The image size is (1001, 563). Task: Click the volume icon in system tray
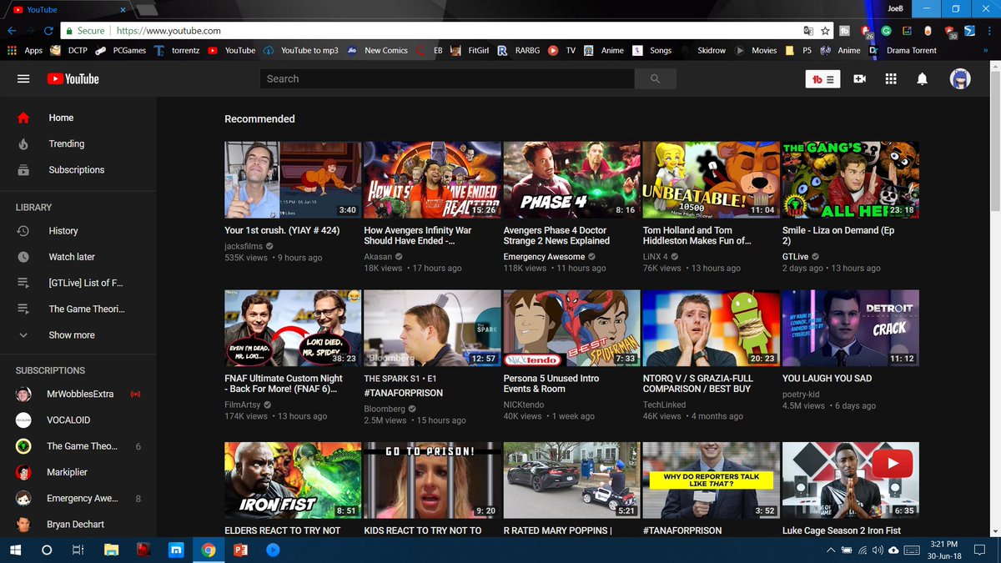(x=878, y=550)
